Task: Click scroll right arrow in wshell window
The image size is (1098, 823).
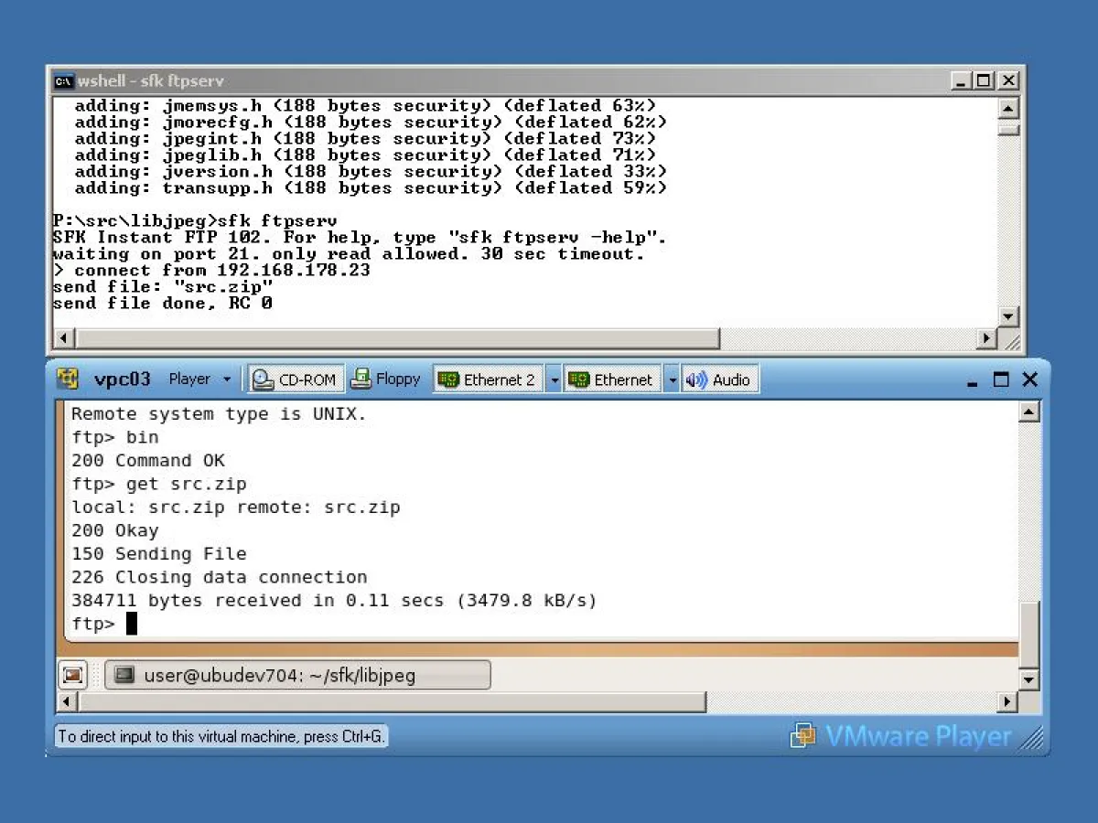Action: pyautogui.click(x=987, y=338)
